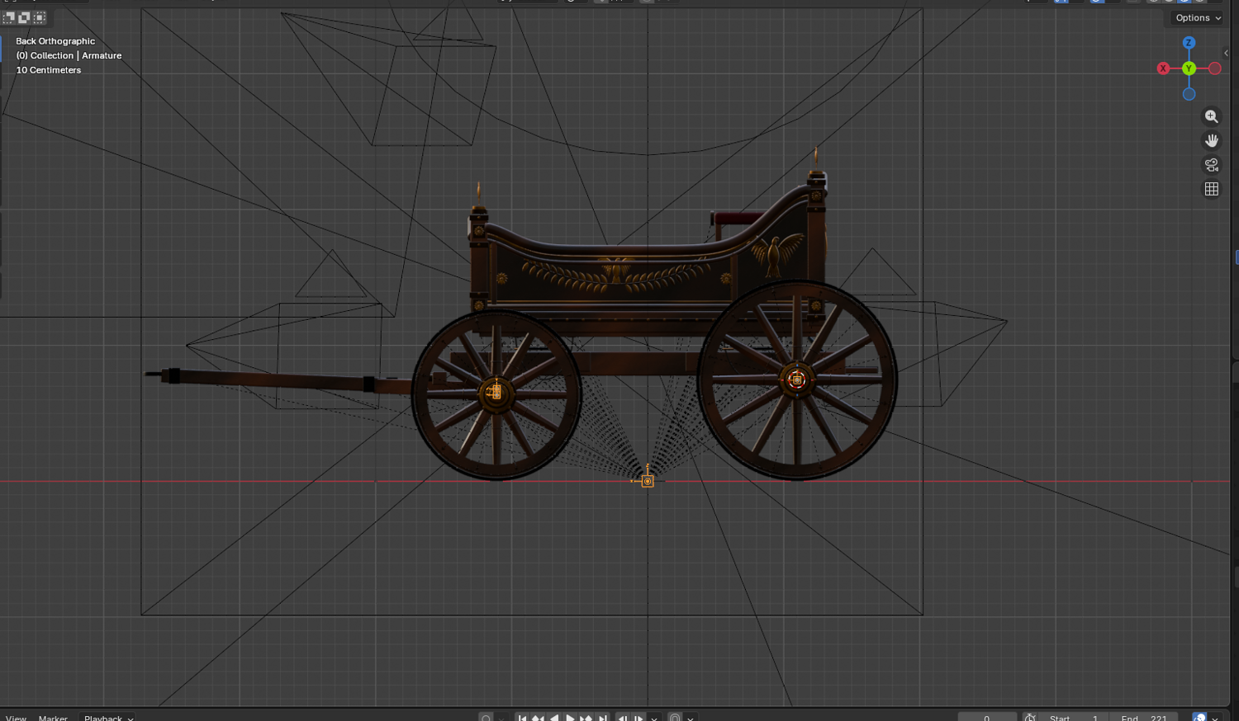Click the green Y axis gizmo circle

point(1189,68)
